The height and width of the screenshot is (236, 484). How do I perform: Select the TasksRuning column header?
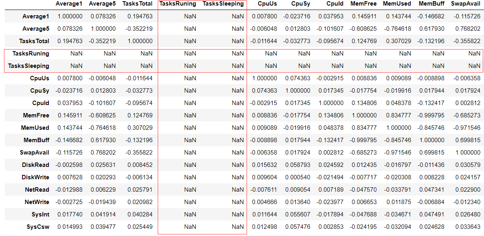click(x=178, y=4)
